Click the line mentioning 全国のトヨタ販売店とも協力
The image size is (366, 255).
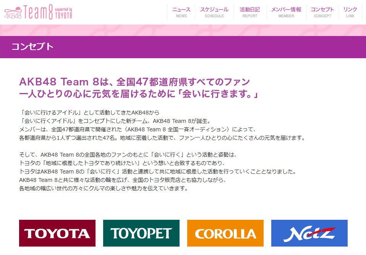[123, 180]
